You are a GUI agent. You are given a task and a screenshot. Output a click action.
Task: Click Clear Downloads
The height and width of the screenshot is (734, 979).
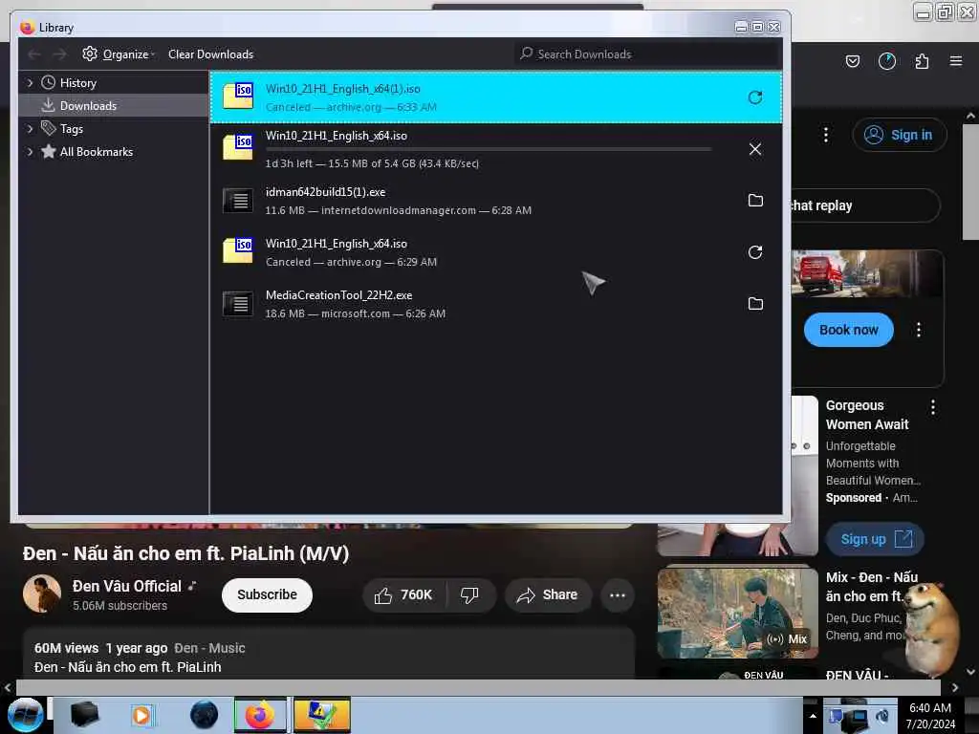[210, 54]
